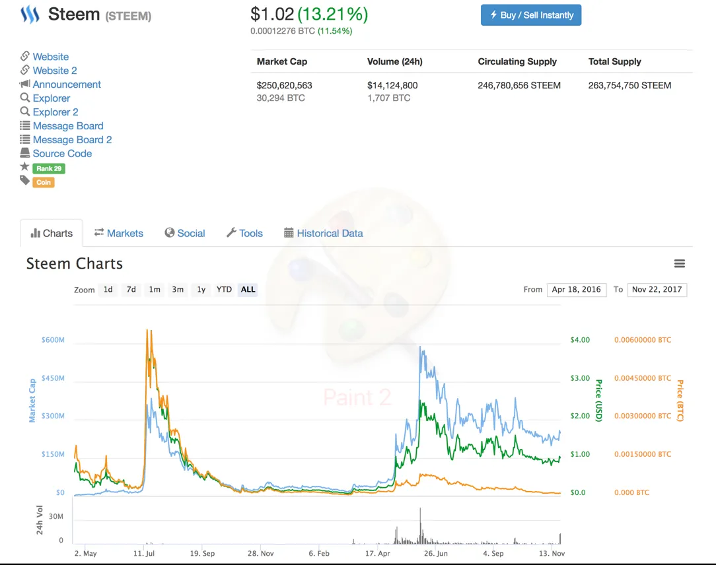Click the wrench icon on Tools tab

[232, 233]
